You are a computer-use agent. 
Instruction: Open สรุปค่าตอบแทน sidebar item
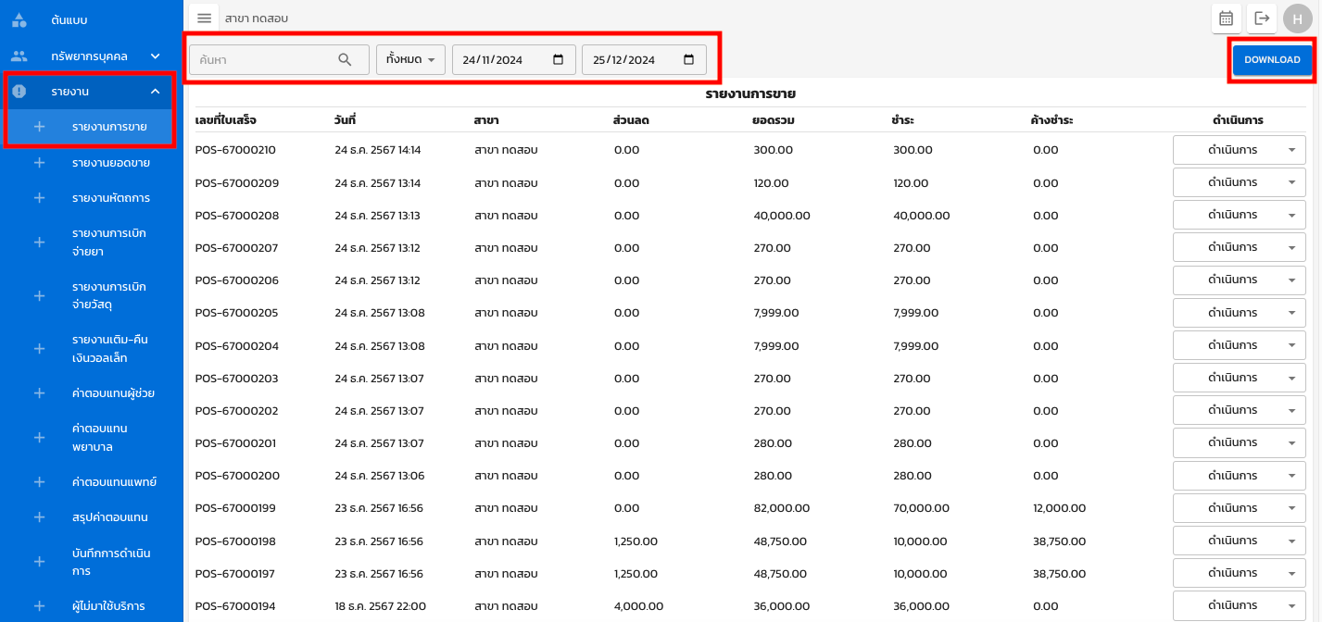coord(91,517)
